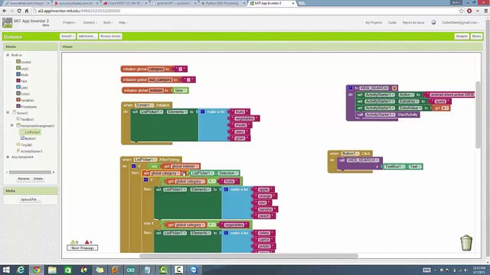Open Internet Explorer from the taskbar
Screen dimensions: 490x275
(21, 270)
